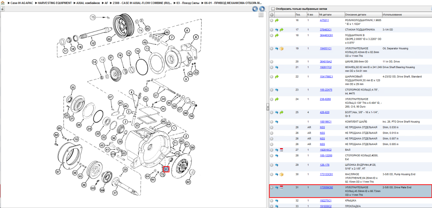
Task: Go to next diagram with right arrow
Action: click(x=262, y=9)
